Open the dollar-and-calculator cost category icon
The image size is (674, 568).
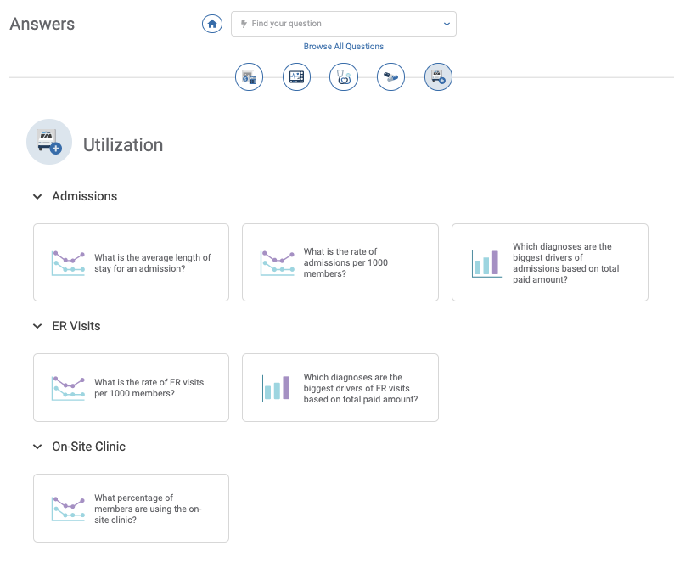click(x=249, y=77)
